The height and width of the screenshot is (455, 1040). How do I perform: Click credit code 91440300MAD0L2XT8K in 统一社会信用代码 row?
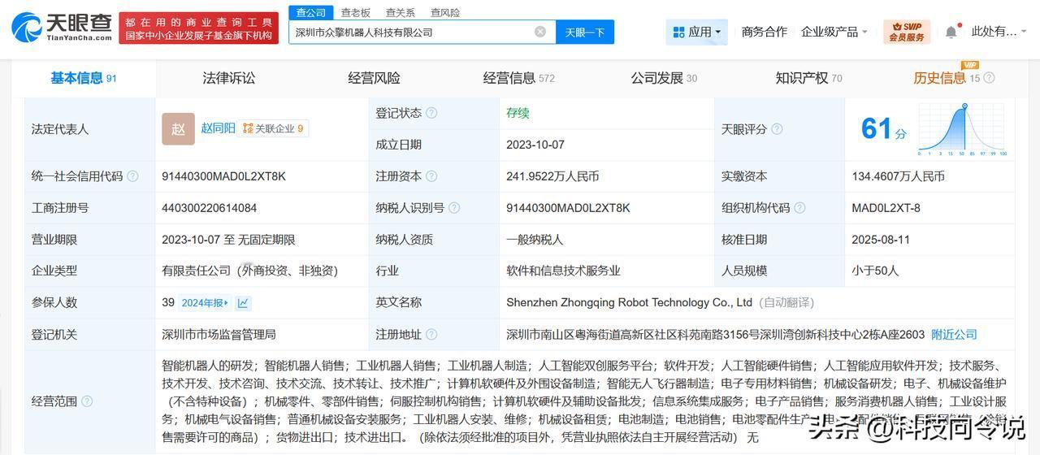coord(224,176)
